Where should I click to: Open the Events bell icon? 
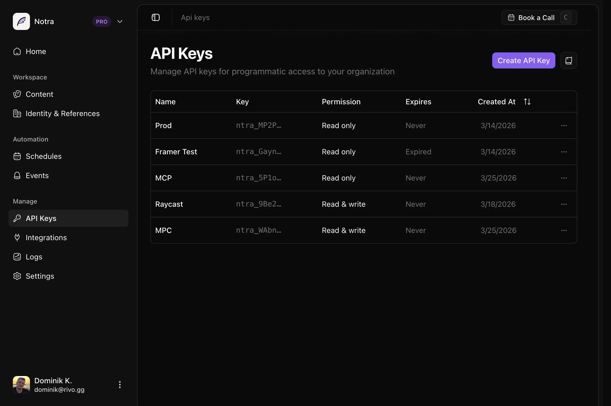point(17,175)
